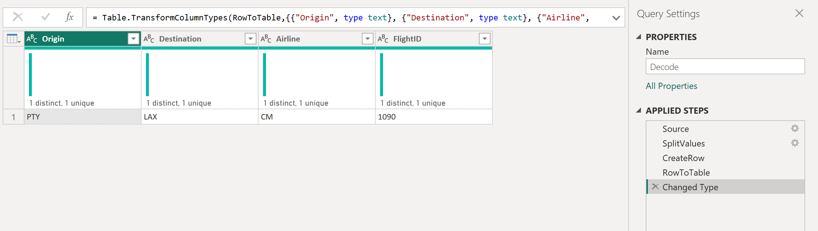The width and height of the screenshot is (818, 231).
Task: Collapse the PROPERTIES section
Action: pyautogui.click(x=639, y=37)
